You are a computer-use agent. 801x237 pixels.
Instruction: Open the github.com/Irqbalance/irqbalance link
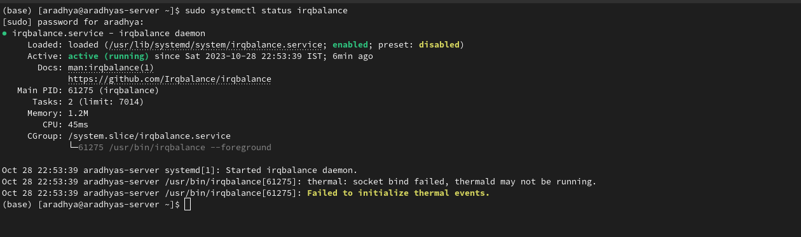[170, 79]
